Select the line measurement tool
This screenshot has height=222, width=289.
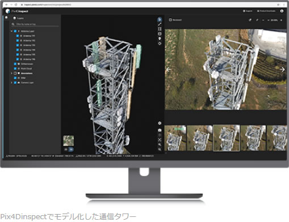pyautogui.click(x=160, y=24)
